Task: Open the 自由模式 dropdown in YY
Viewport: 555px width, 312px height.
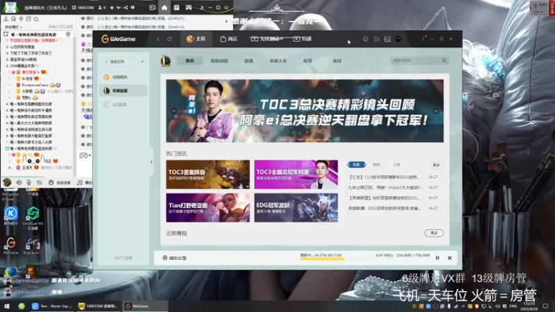Action: point(13,27)
